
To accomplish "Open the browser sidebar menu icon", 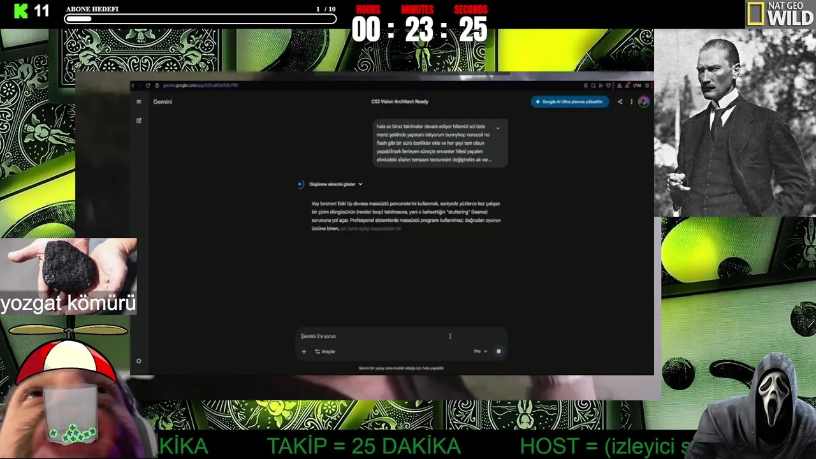I will [x=648, y=85].
